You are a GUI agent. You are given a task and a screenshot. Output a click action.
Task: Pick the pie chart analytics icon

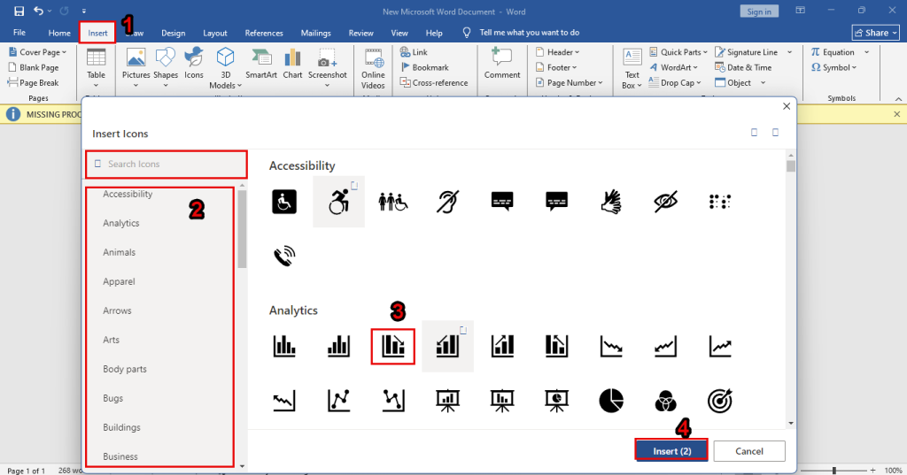pos(611,401)
